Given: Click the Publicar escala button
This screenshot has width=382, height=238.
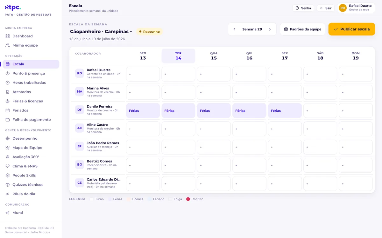Looking at the screenshot, I should pos(352,29).
